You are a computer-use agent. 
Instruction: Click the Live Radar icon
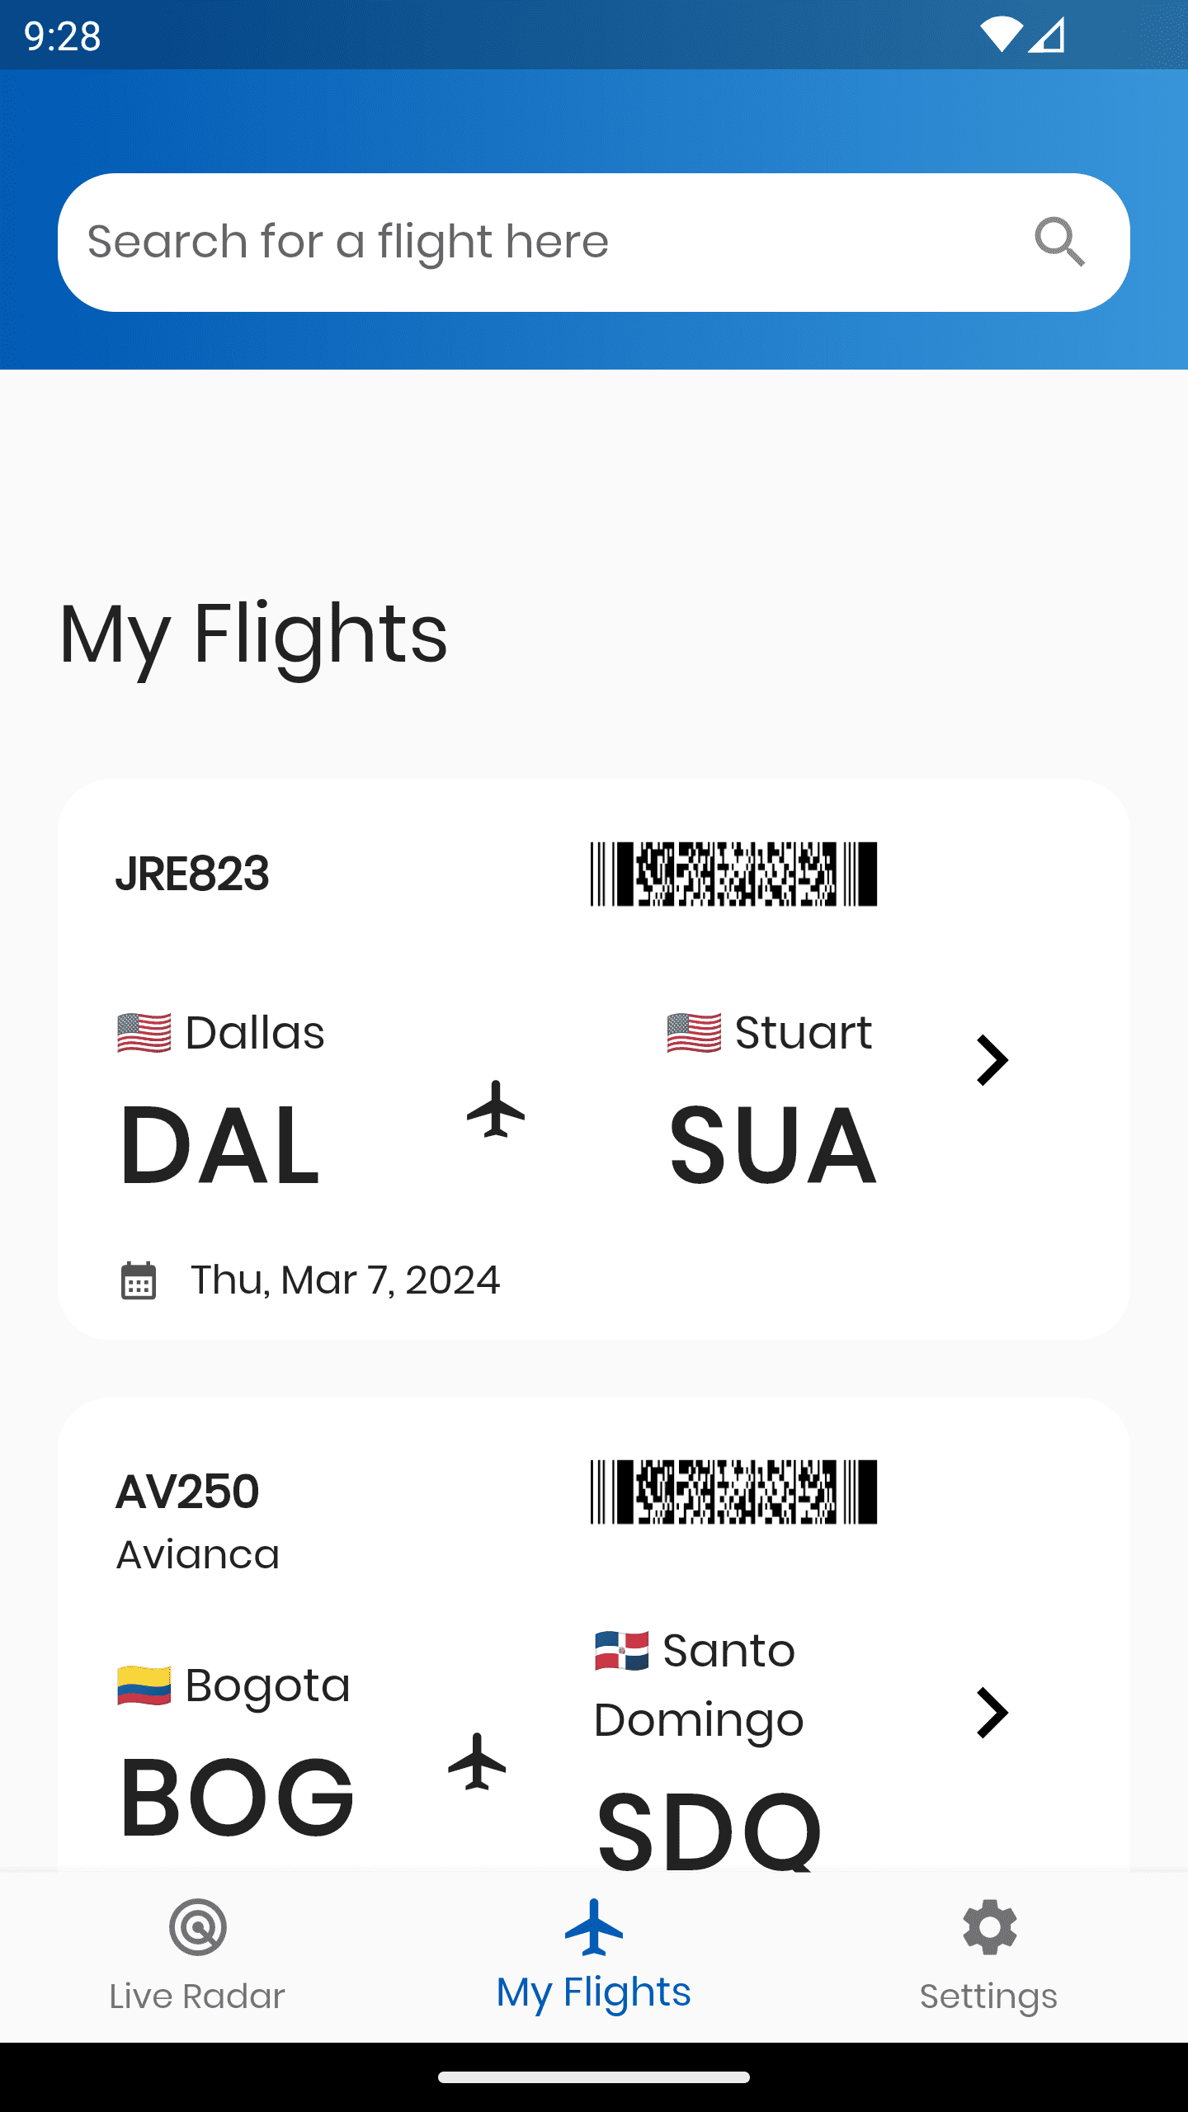[x=198, y=1927]
